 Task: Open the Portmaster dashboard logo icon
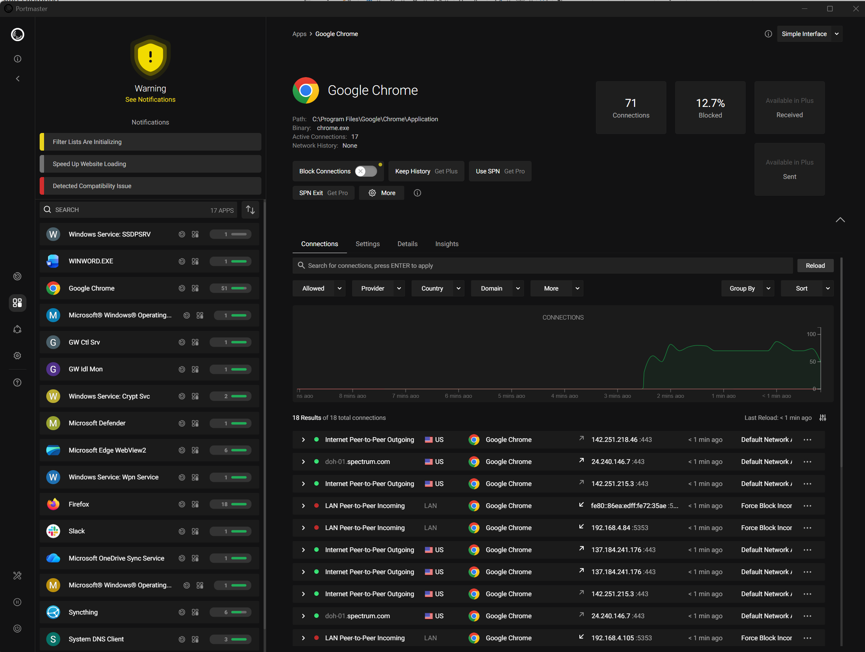click(x=17, y=35)
